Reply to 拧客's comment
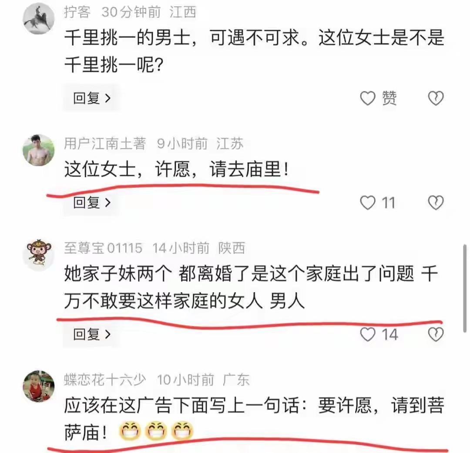The height and width of the screenshot is (453, 470). (92, 98)
